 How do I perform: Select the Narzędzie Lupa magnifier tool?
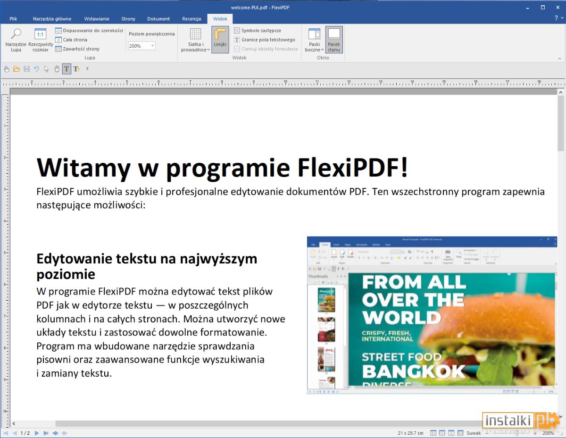[16, 40]
